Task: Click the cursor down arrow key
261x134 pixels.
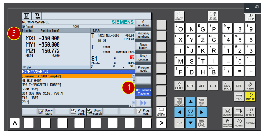Action: tap(190, 123)
